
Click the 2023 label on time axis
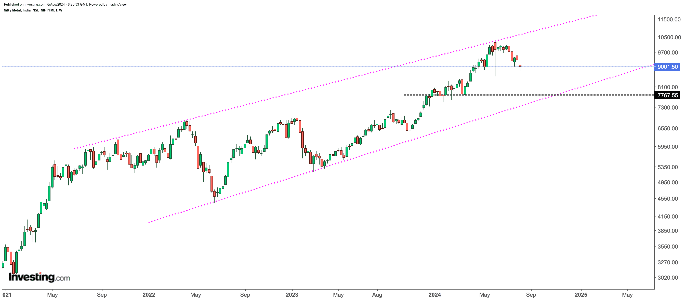tap(292, 295)
